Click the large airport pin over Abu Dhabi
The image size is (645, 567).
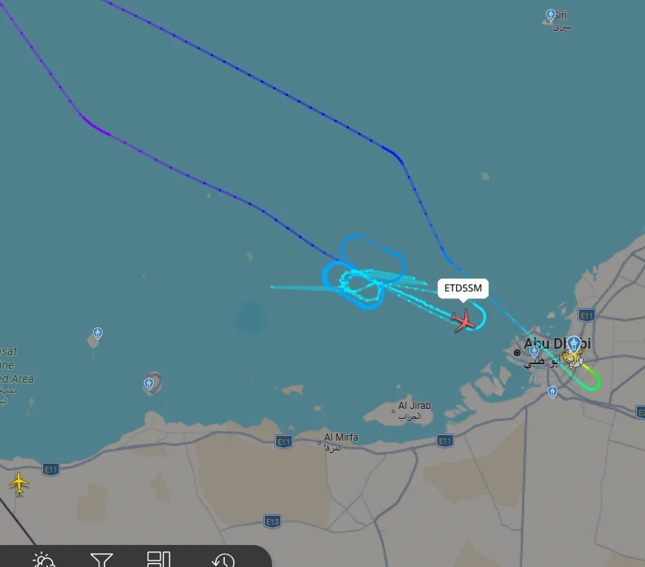(573, 344)
